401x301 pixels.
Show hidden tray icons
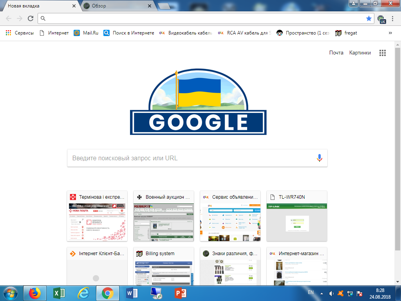coord(322,294)
